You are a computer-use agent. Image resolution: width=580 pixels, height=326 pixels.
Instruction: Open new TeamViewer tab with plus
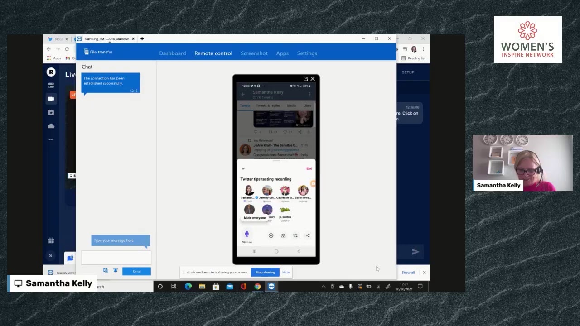click(x=142, y=39)
